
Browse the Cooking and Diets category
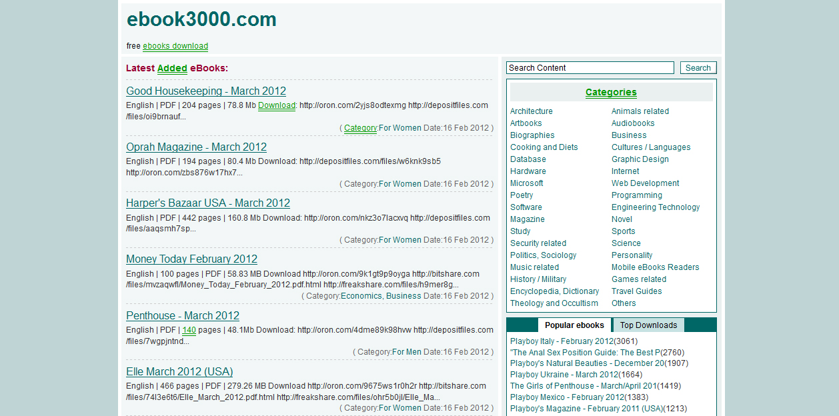[544, 147]
